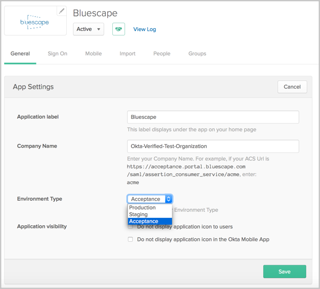Click the Company Name input field
Image resolution: width=320 pixels, height=289 pixels.
(213, 146)
